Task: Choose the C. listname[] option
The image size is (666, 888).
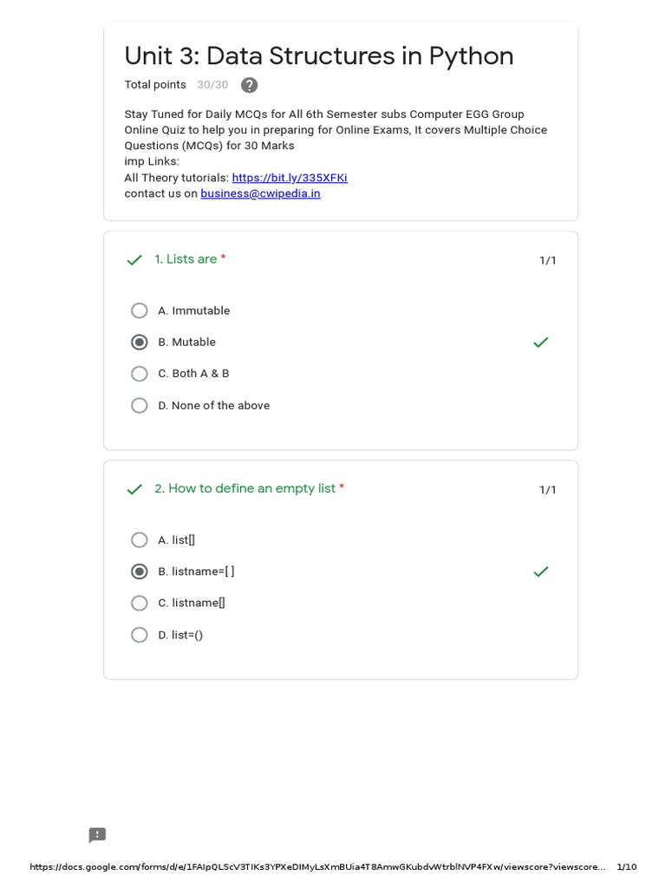Action: [139, 603]
